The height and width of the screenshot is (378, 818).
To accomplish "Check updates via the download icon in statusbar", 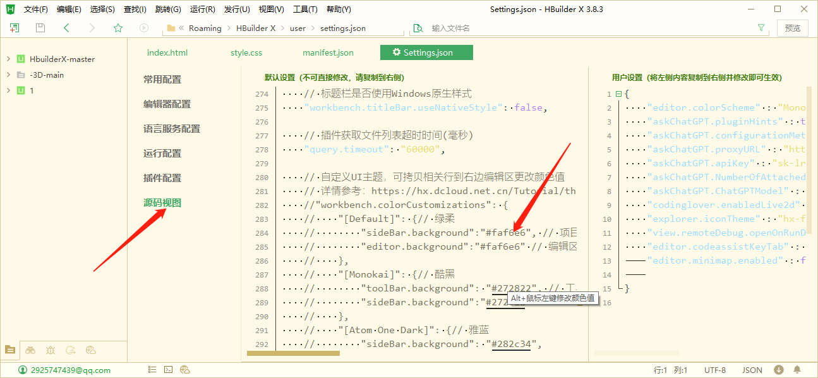I will (x=779, y=369).
